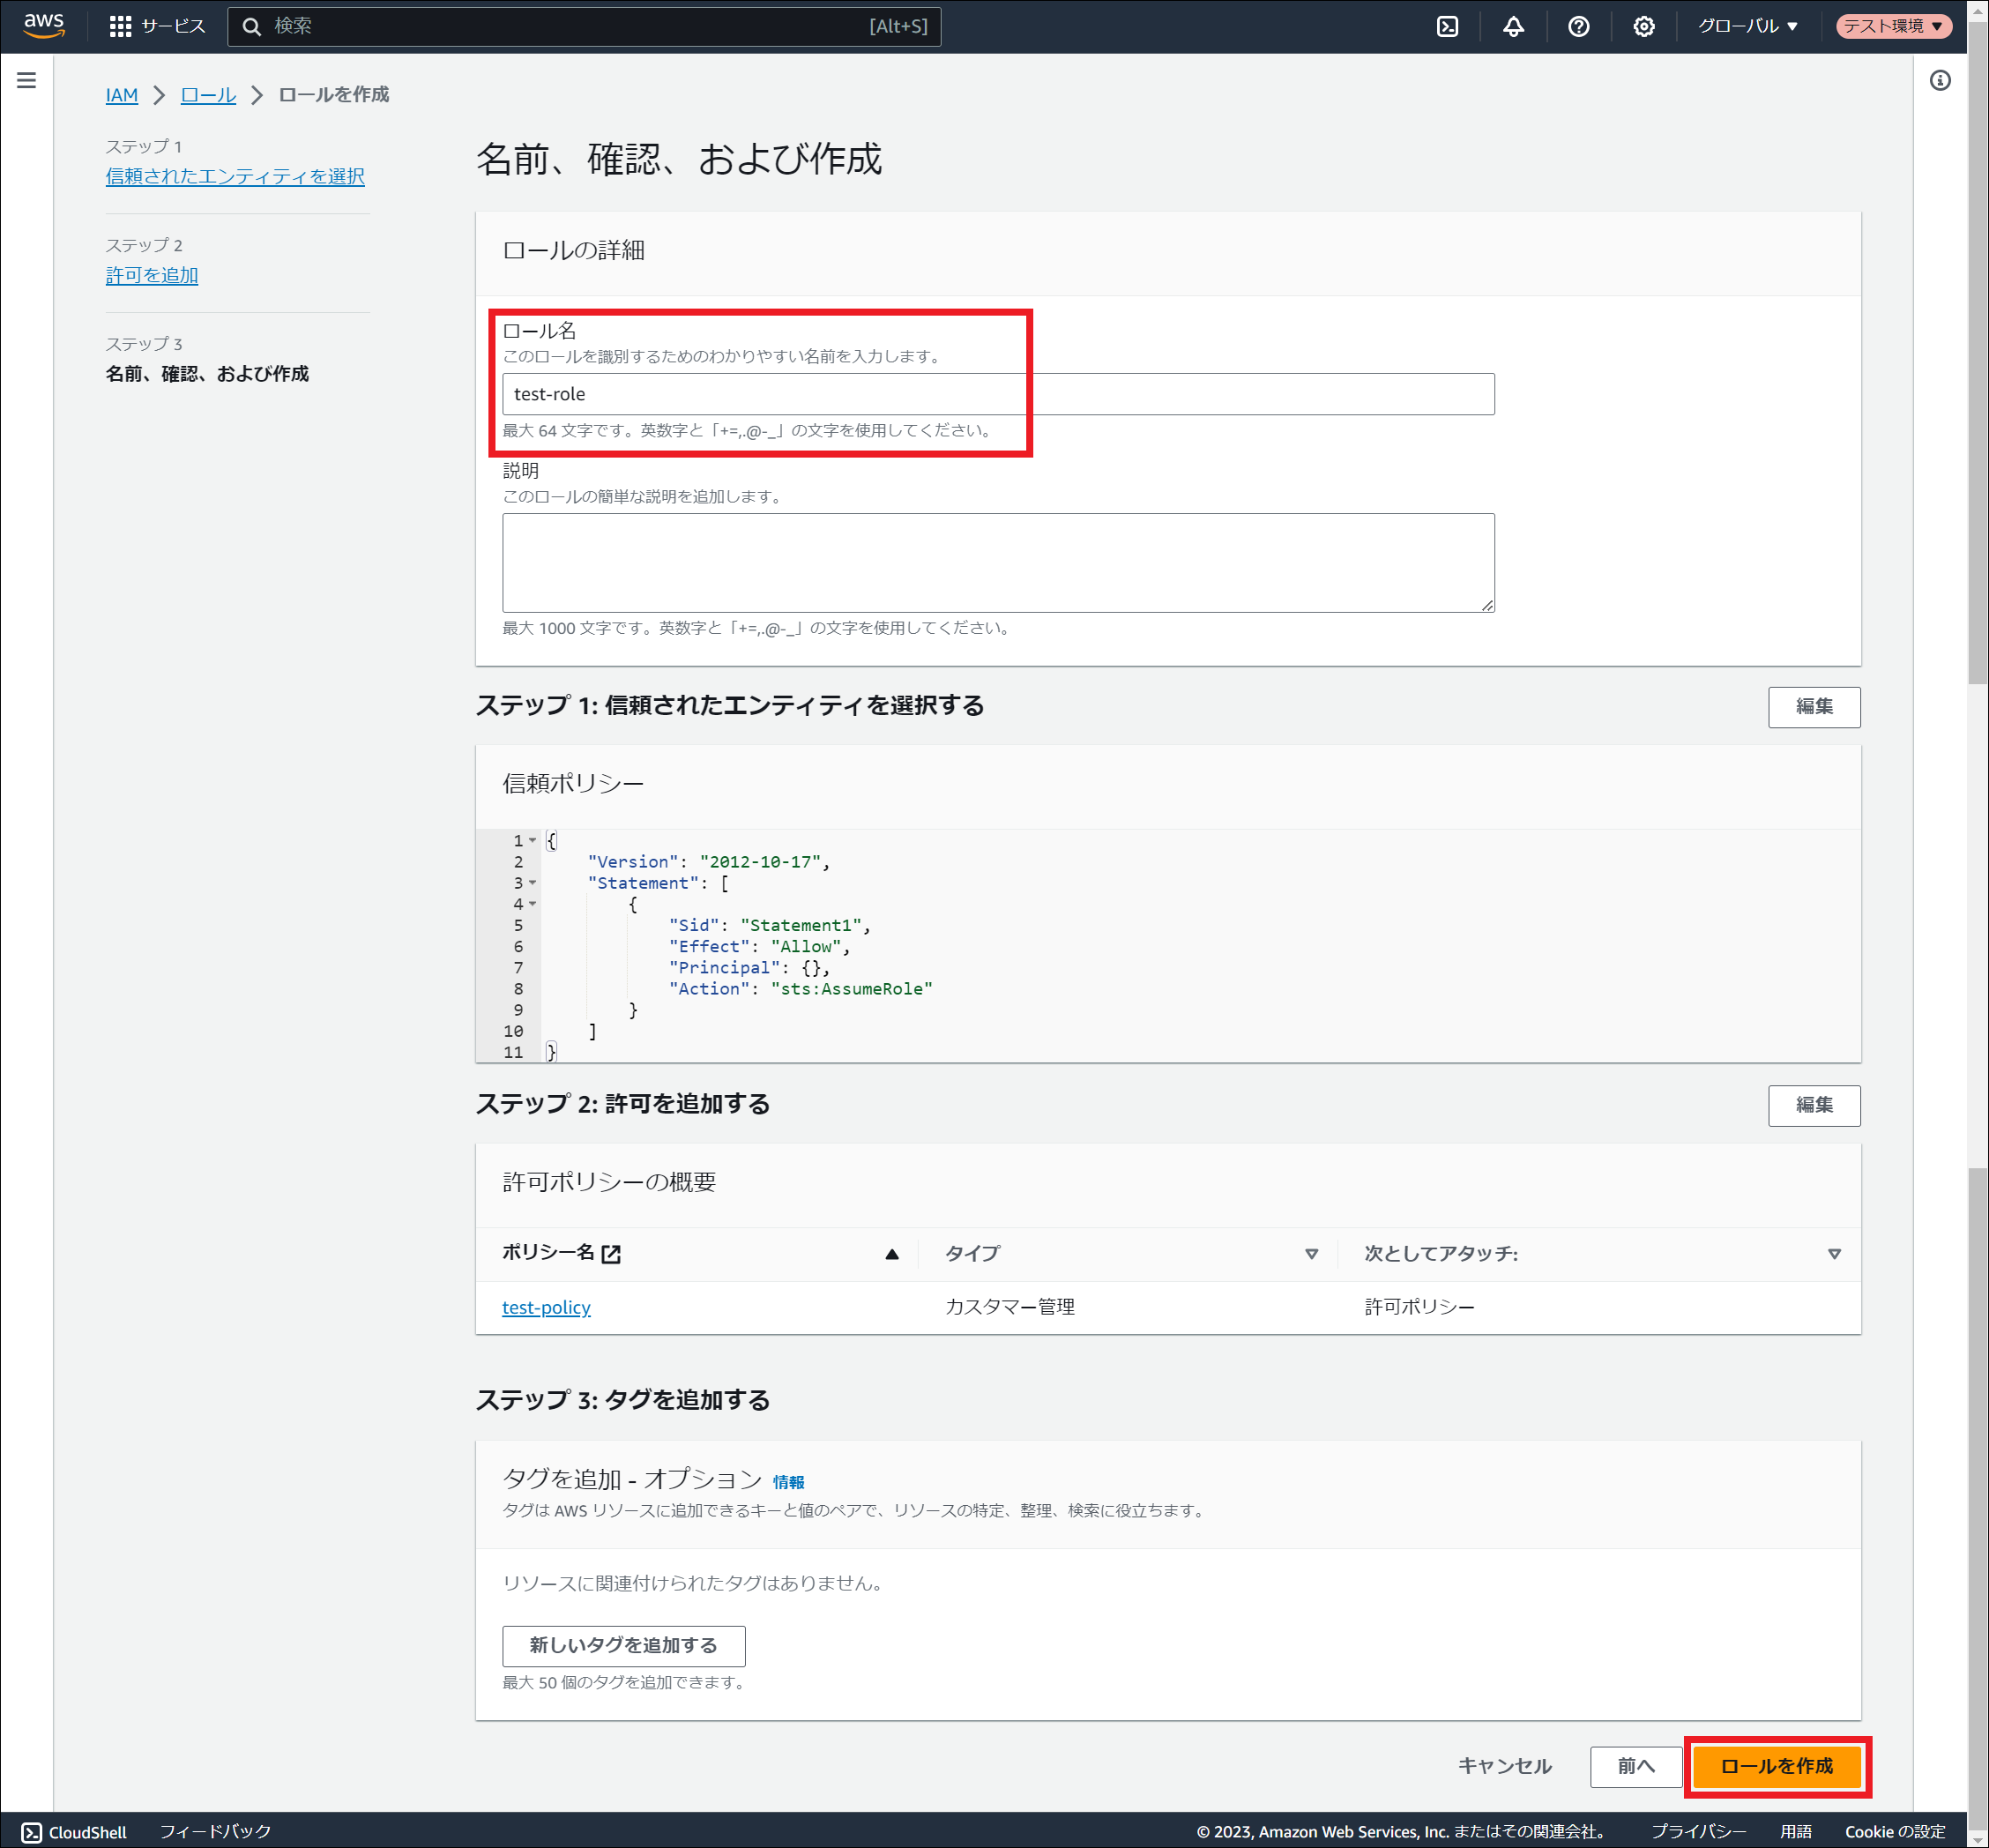This screenshot has width=1989, height=1848.
Task: Open the side navigation hamburger menu
Action: click(x=27, y=80)
